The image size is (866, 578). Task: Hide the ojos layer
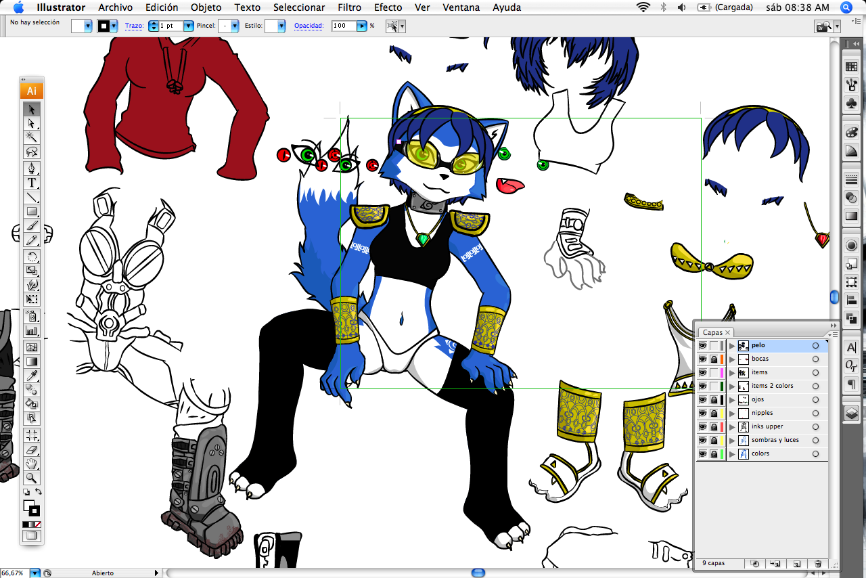point(702,399)
